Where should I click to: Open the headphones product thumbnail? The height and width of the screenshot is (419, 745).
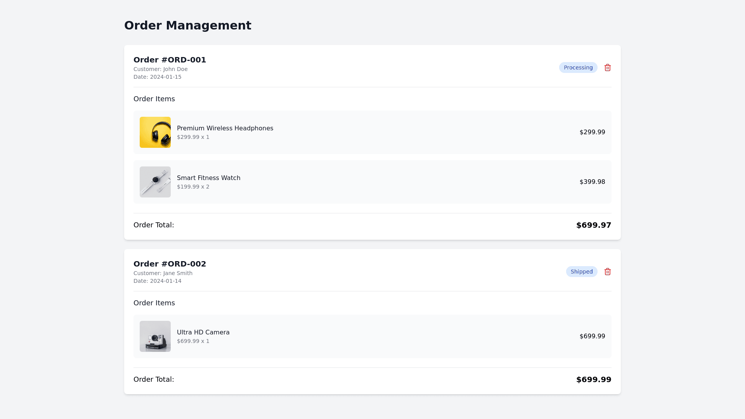[155, 132]
